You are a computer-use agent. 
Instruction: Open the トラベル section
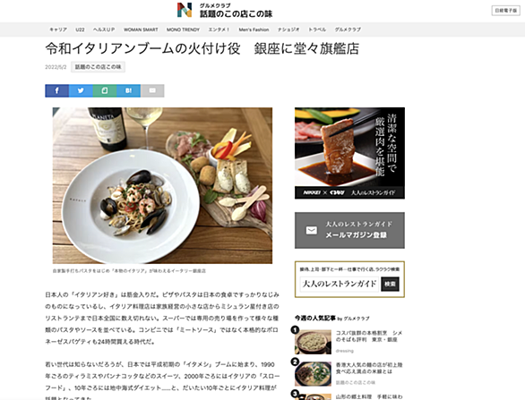[x=317, y=30]
